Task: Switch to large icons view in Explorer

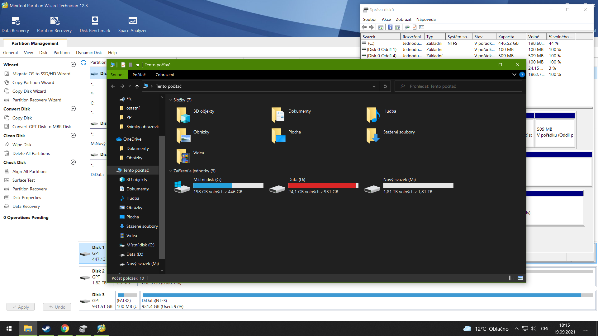Action: pos(520,278)
